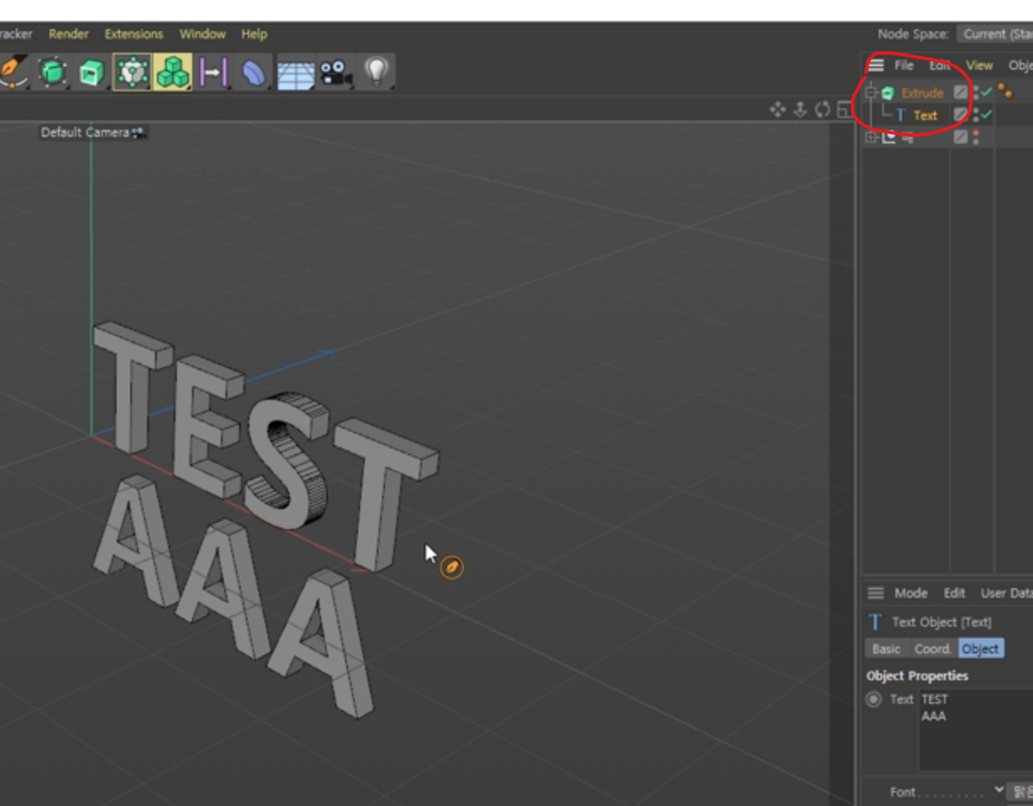Click the Default Camera viewport label
Screen dimensions: 1033x806
pyautogui.click(x=85, y=133)
